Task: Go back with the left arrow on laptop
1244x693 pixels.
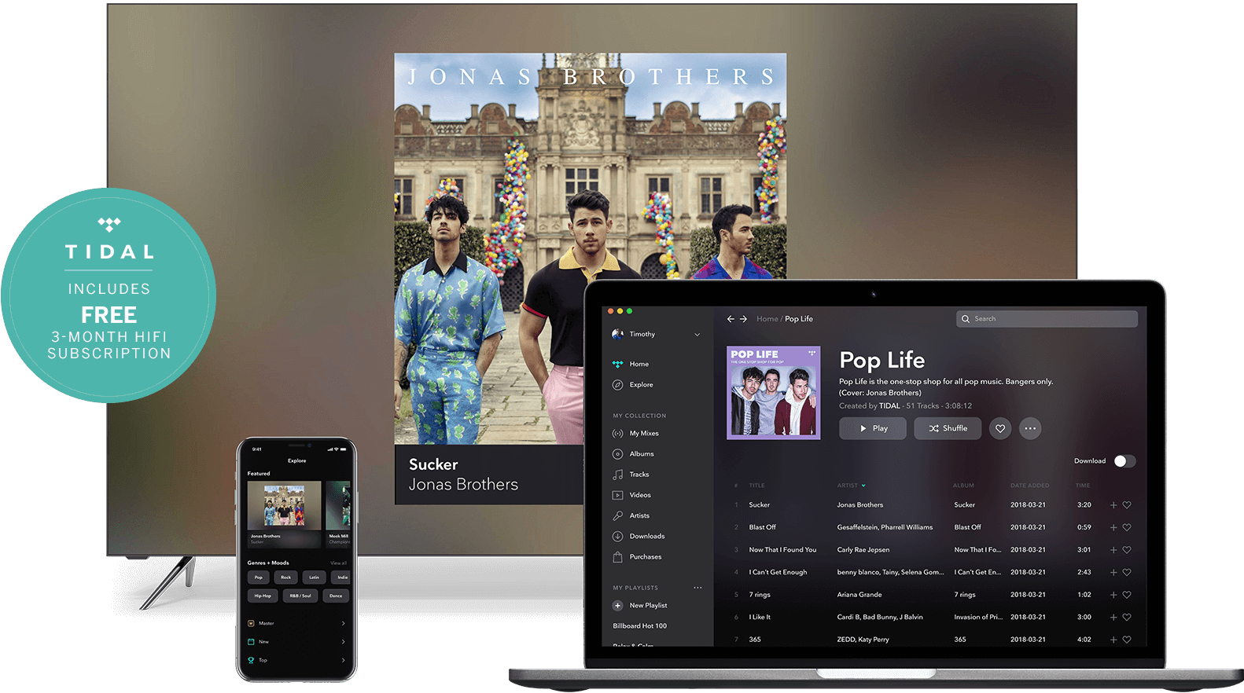Action: click(x=731, y=319)
